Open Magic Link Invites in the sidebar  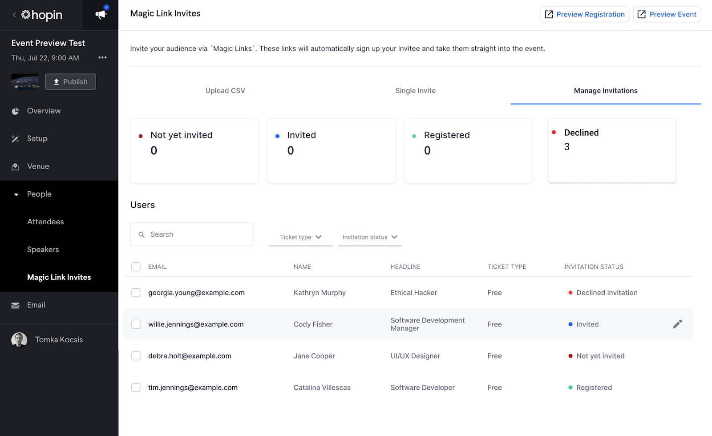(59, 277)
